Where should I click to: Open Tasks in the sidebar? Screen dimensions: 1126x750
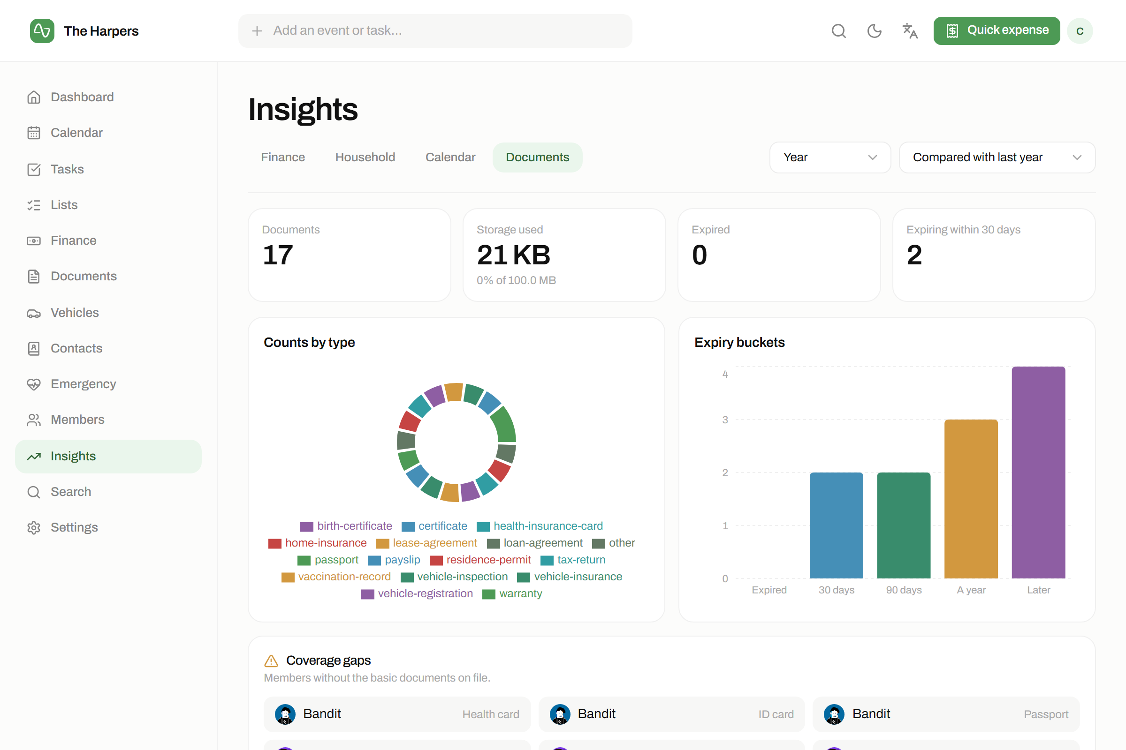(108, 169)
